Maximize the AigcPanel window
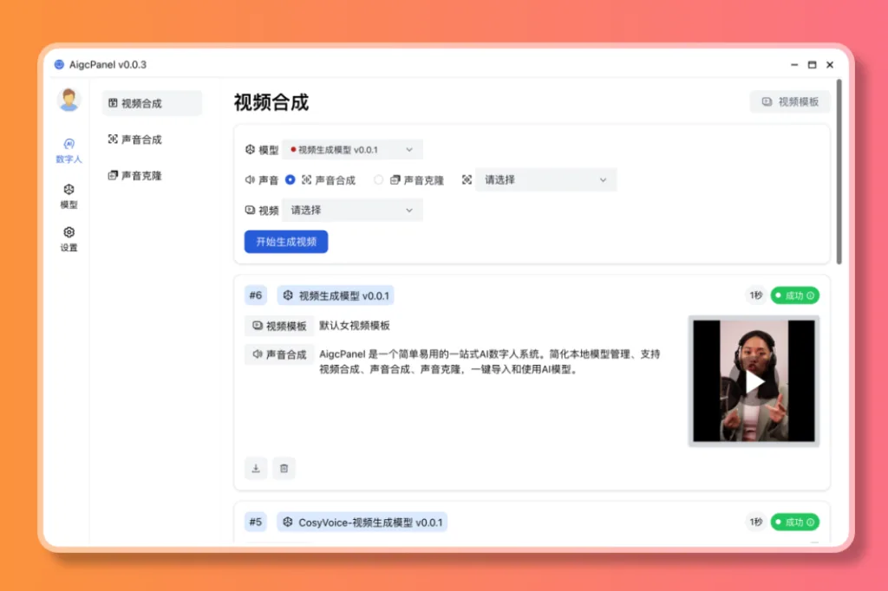 [812, 64]
